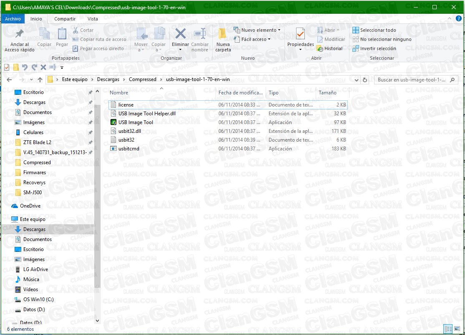465x335 pixels.
Task: Open the Música folder
Action: coord(31,279)
